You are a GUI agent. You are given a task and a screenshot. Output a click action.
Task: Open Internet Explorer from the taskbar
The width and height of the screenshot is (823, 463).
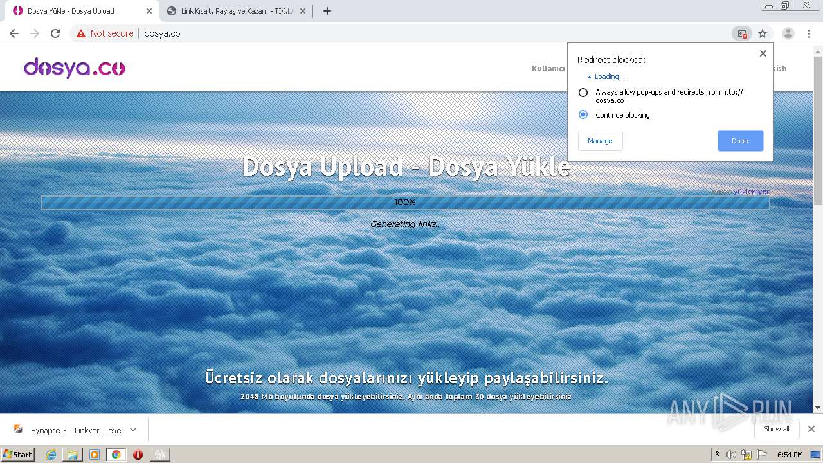click(51, 455)
